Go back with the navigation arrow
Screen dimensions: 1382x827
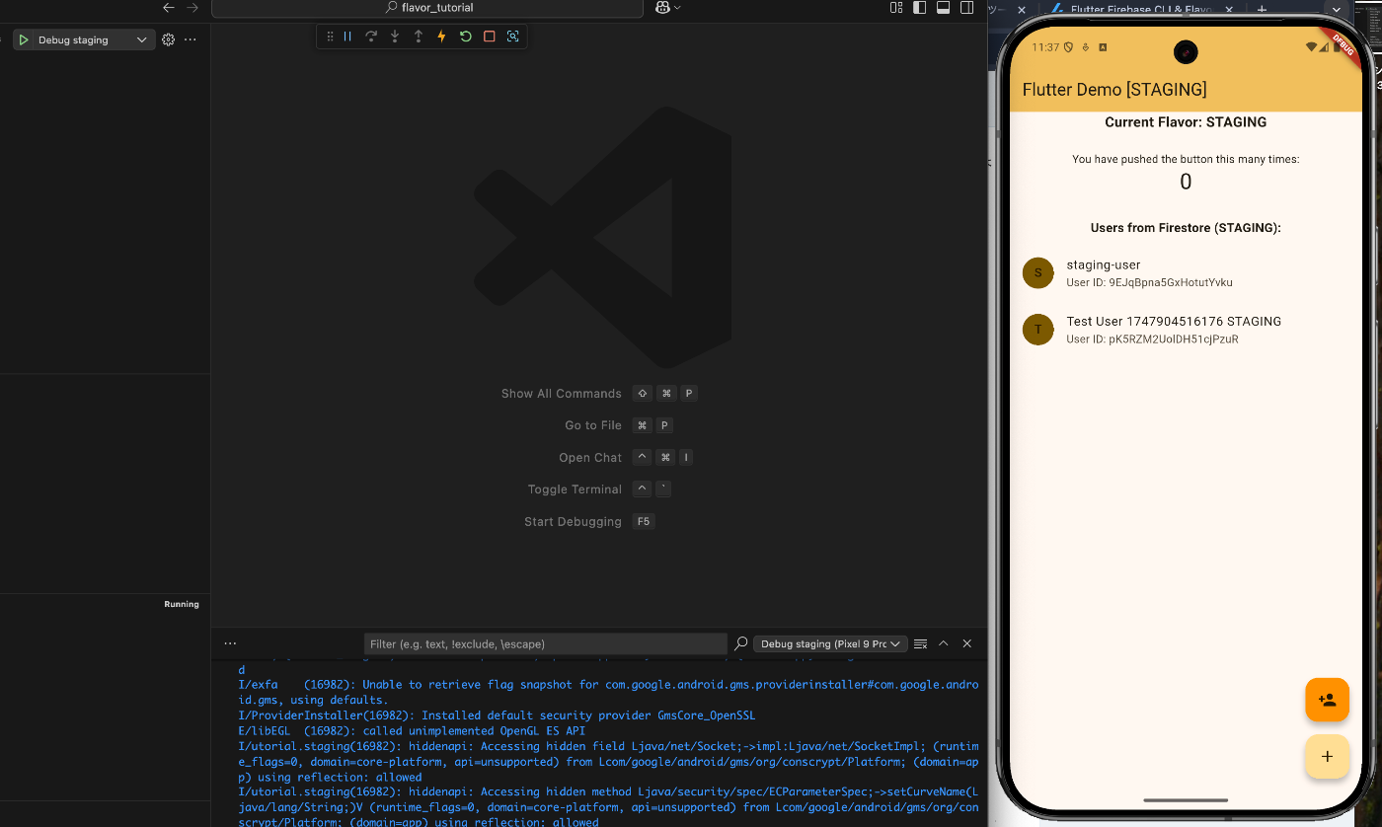coord(169,8)
